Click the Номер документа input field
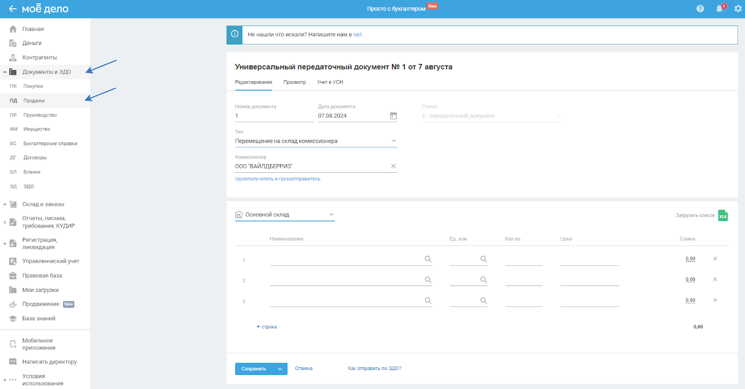745x389 pixels. pos(274,116)
